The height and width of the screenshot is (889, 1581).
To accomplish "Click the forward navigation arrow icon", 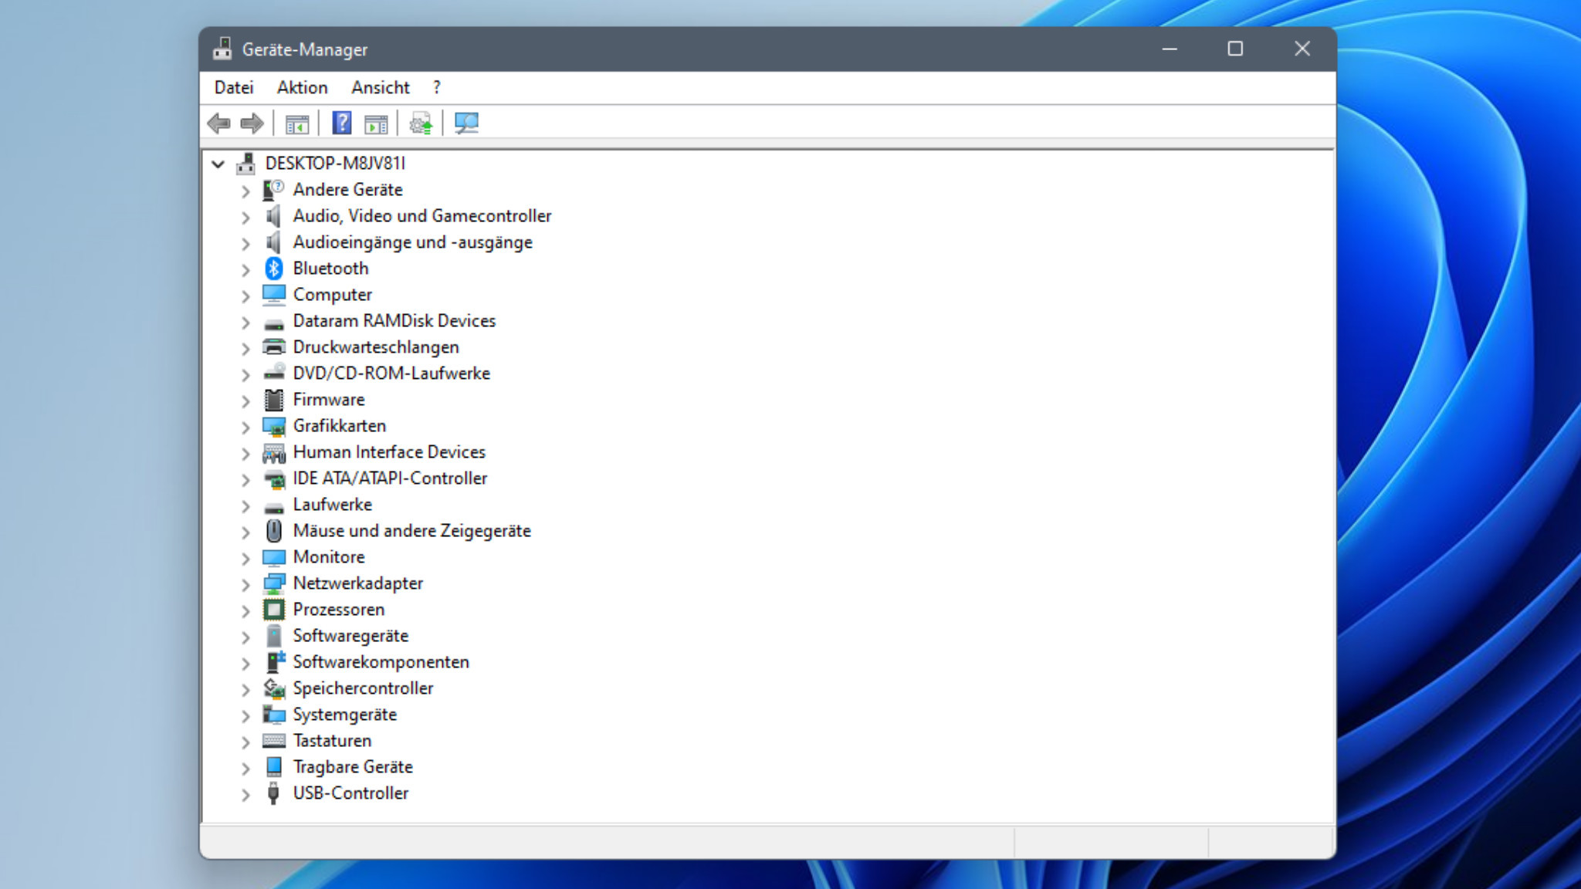I will click(252, 123).
